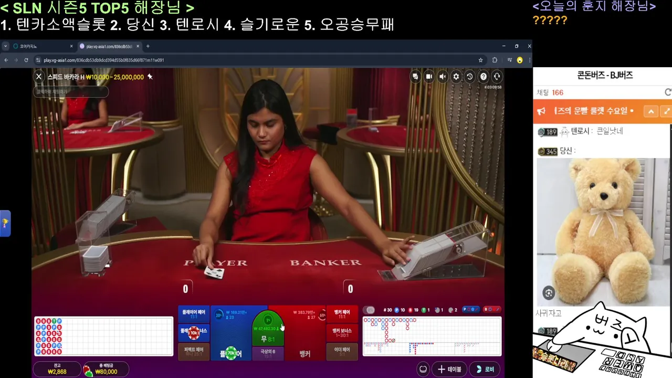The image size is (672, 378).
Task: Click the site info icon in the address bar
Action: pyautogui.click(x=38, y=60)
